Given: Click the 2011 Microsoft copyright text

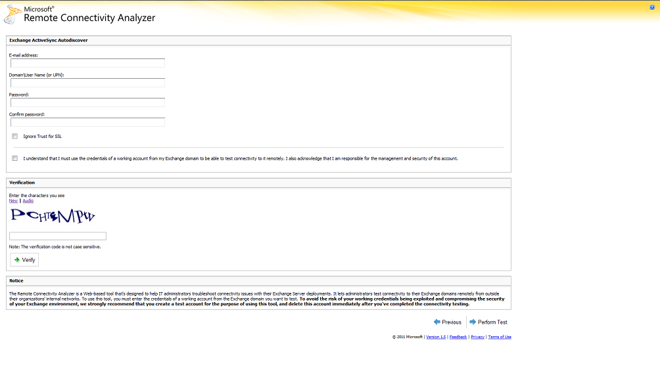Looking at the screenshot, I should [x=408, y=337].
